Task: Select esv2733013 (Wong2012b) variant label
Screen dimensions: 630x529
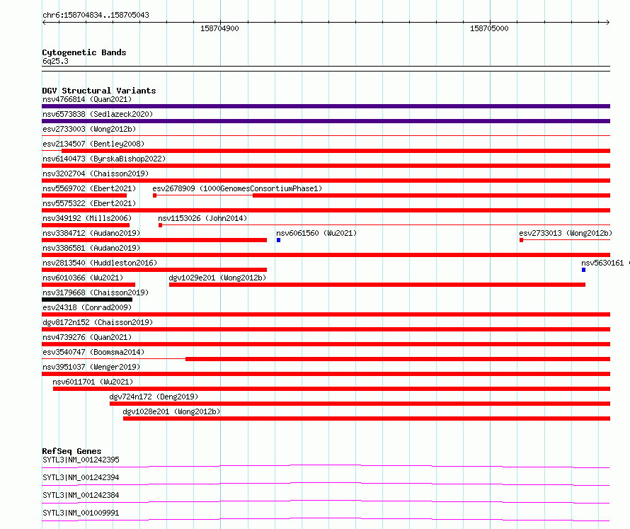Action: [x=566, y=233]
